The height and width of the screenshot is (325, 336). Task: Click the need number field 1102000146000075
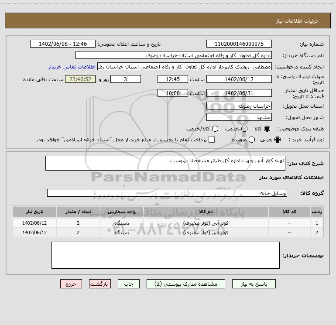(x=239, y=44)
